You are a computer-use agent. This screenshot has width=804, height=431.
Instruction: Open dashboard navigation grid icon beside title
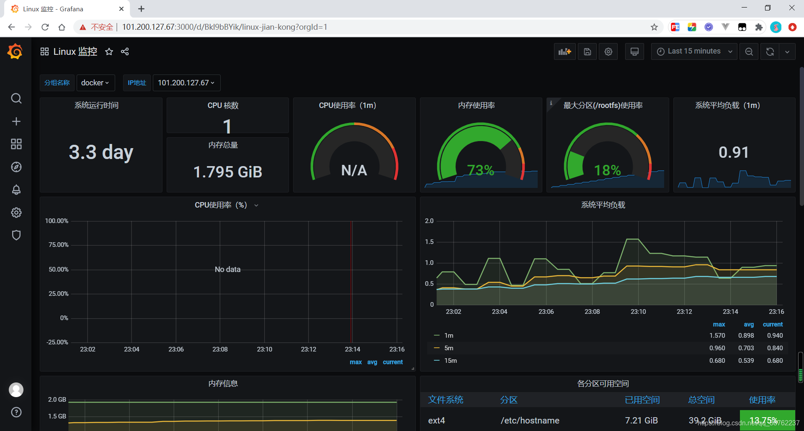[44, 51]
